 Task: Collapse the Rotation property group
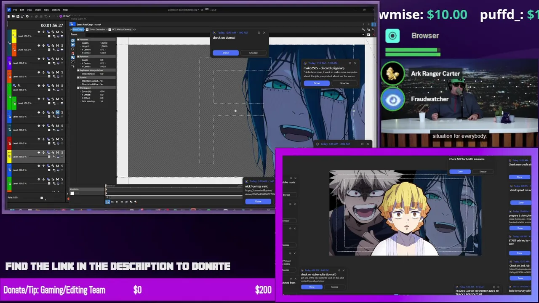coord(78,56)
